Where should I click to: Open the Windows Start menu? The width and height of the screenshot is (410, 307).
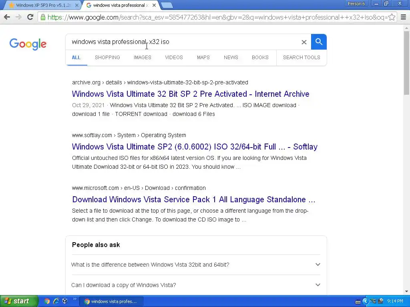click(x=19, y=301)
